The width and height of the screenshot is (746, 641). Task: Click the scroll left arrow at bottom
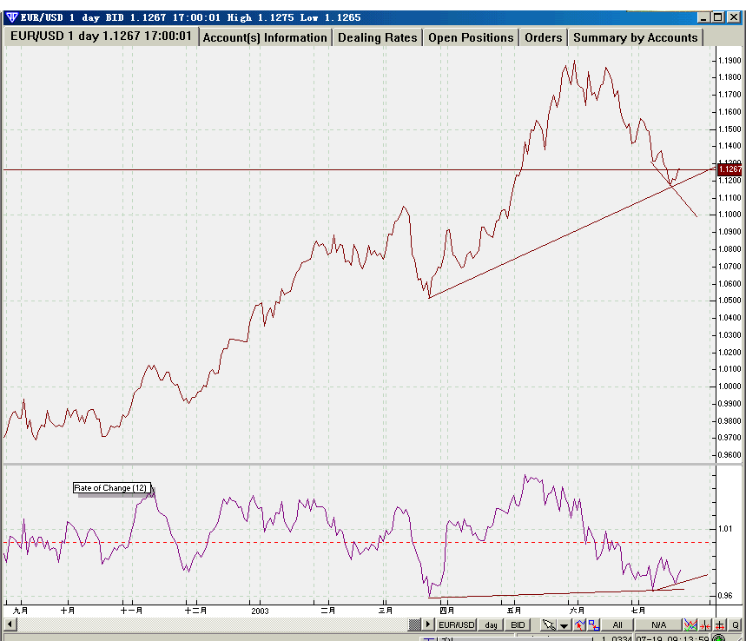point(10,624)
